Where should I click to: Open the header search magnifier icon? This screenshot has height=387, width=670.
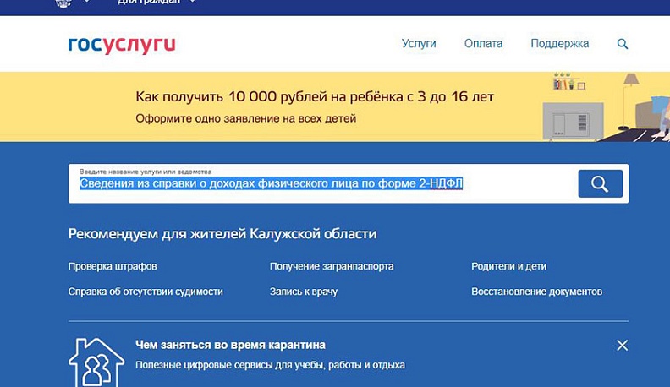click(x=623, y=44)
